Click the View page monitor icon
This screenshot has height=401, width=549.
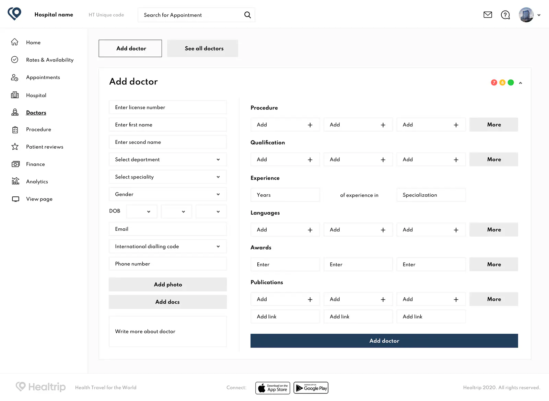15,199
